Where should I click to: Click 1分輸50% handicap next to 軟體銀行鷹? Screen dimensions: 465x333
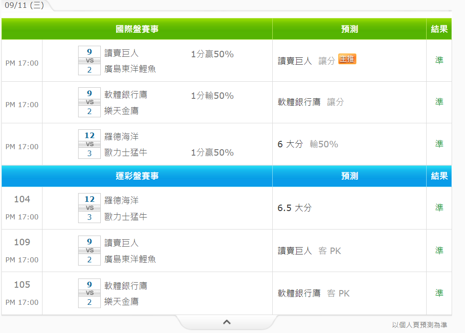[212, 96]
